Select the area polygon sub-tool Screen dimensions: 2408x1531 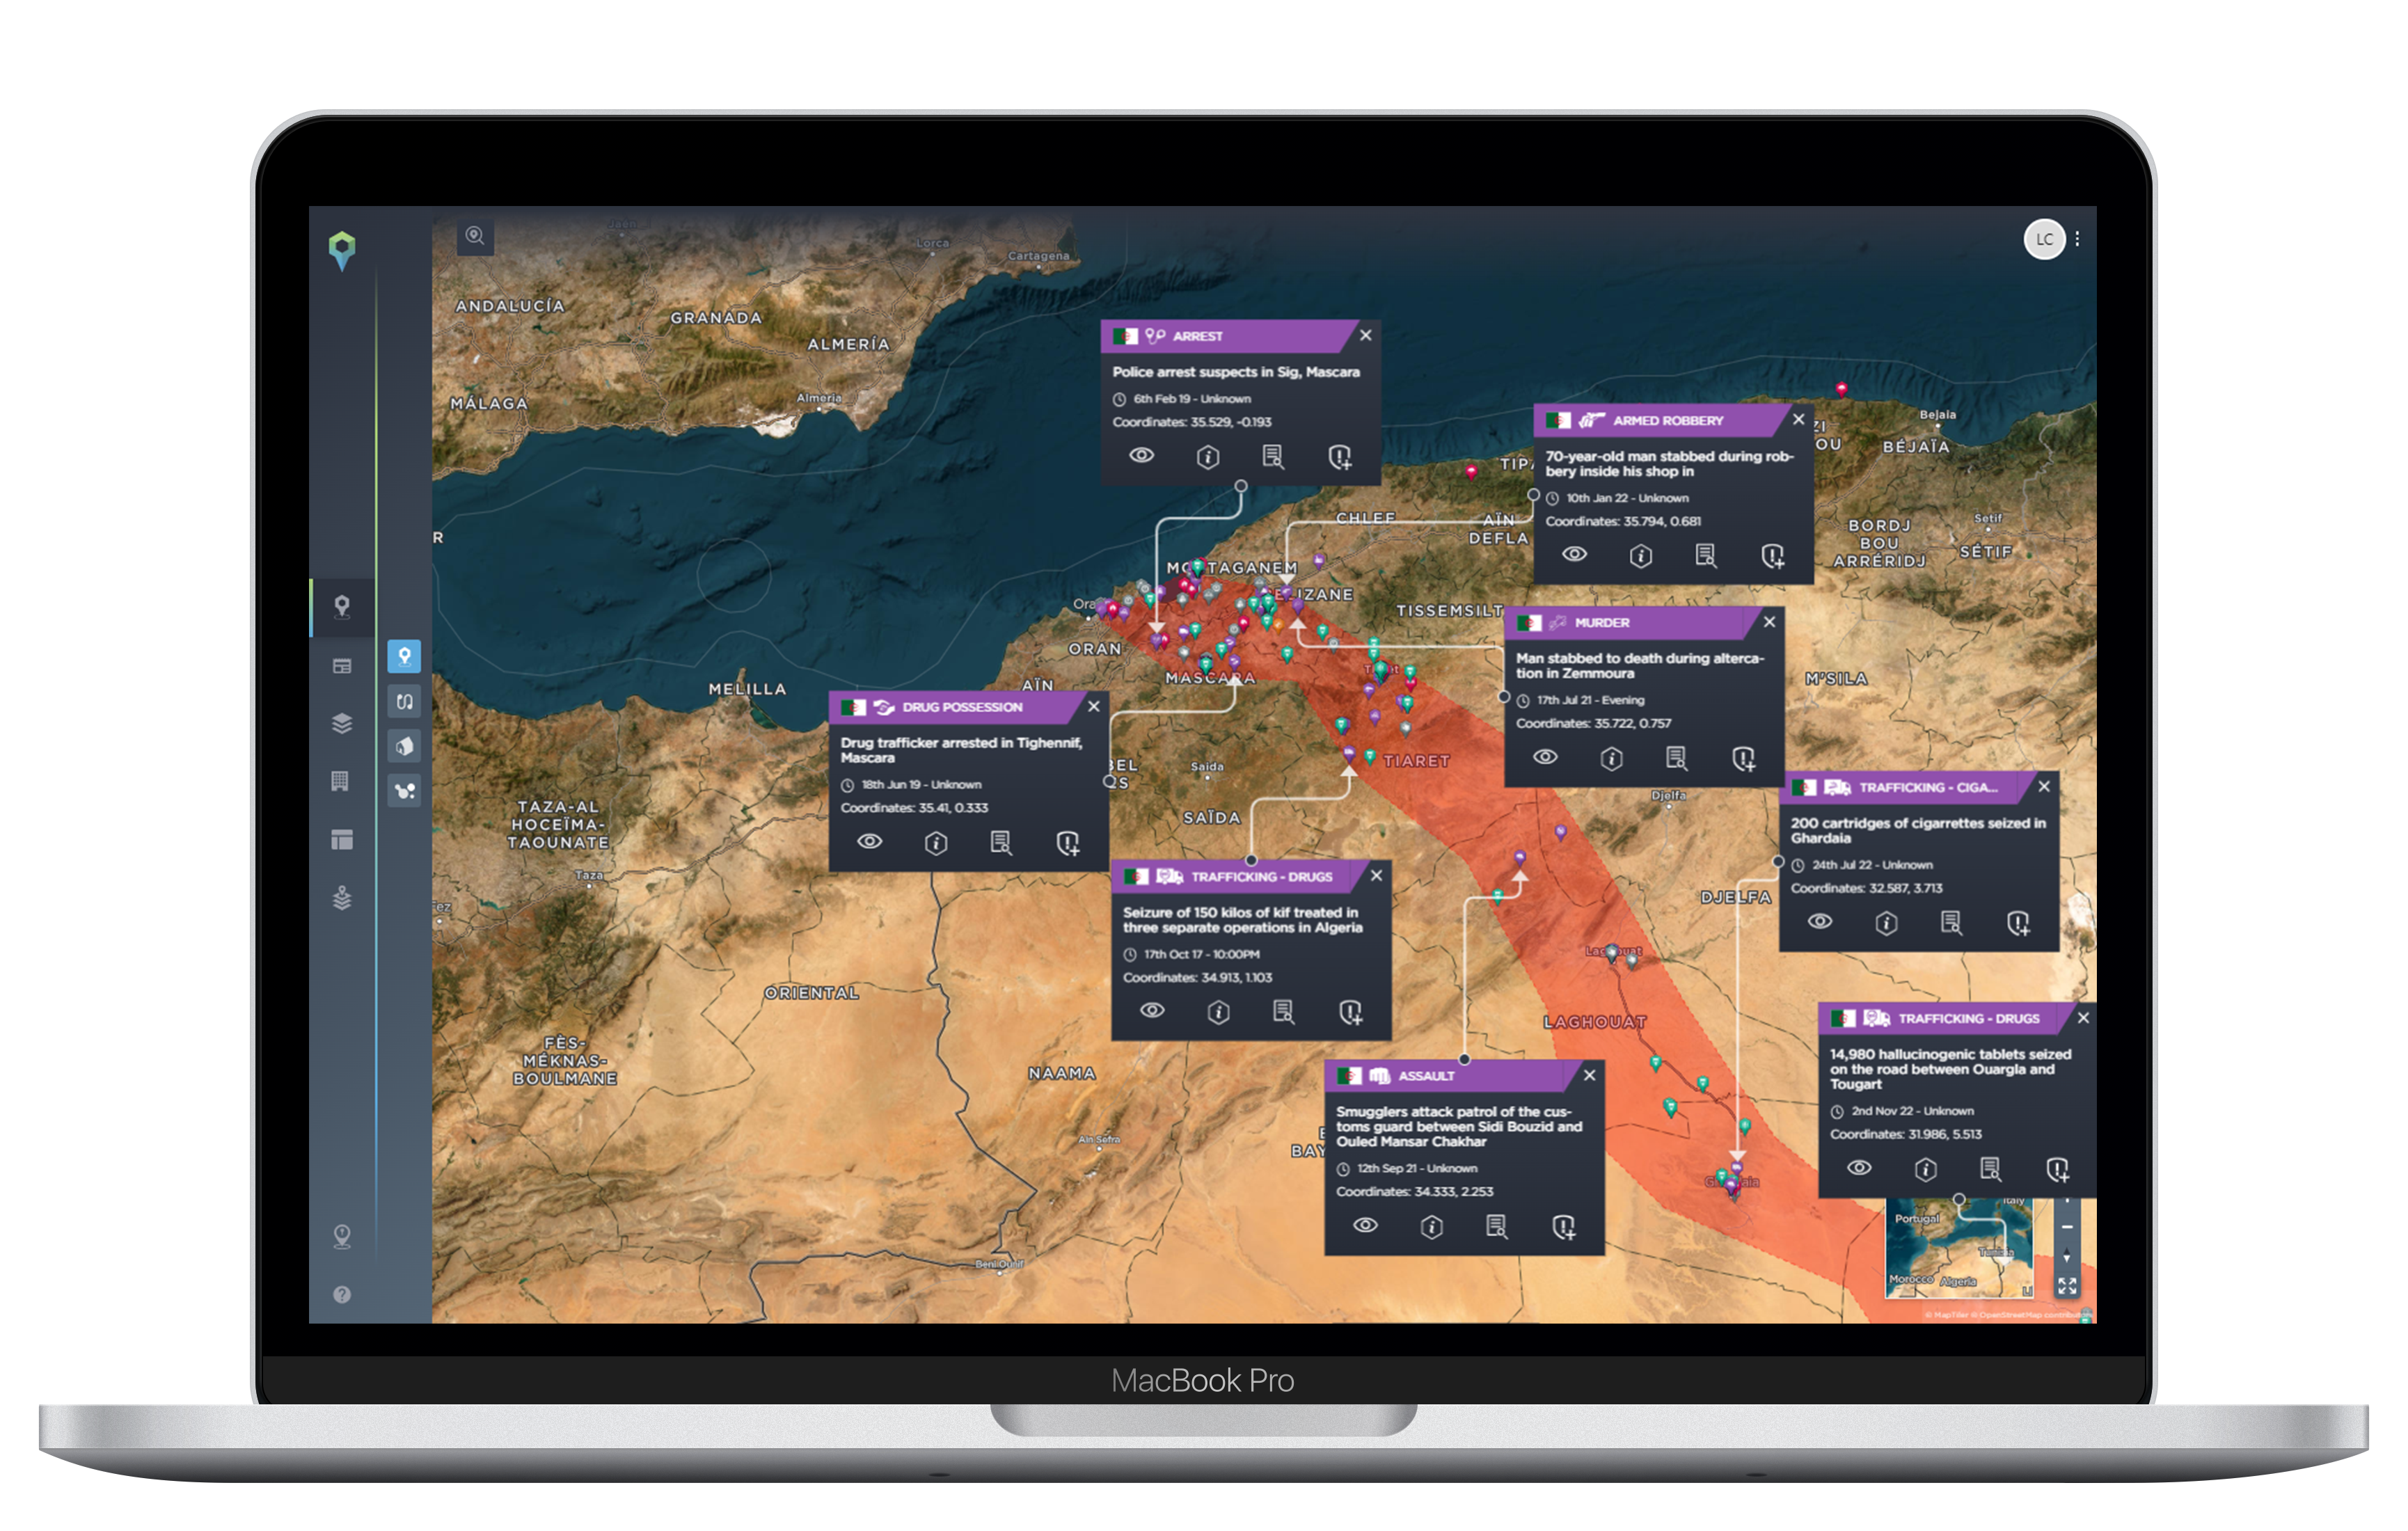[404, 746]
